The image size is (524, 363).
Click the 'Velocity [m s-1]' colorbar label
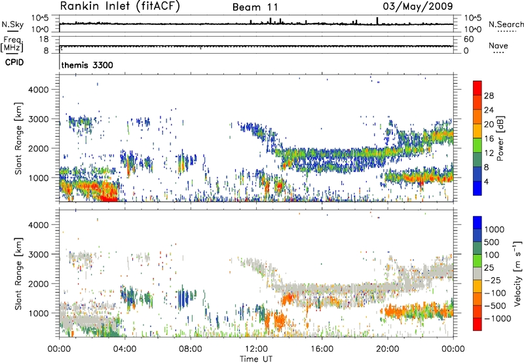[517, 273]
